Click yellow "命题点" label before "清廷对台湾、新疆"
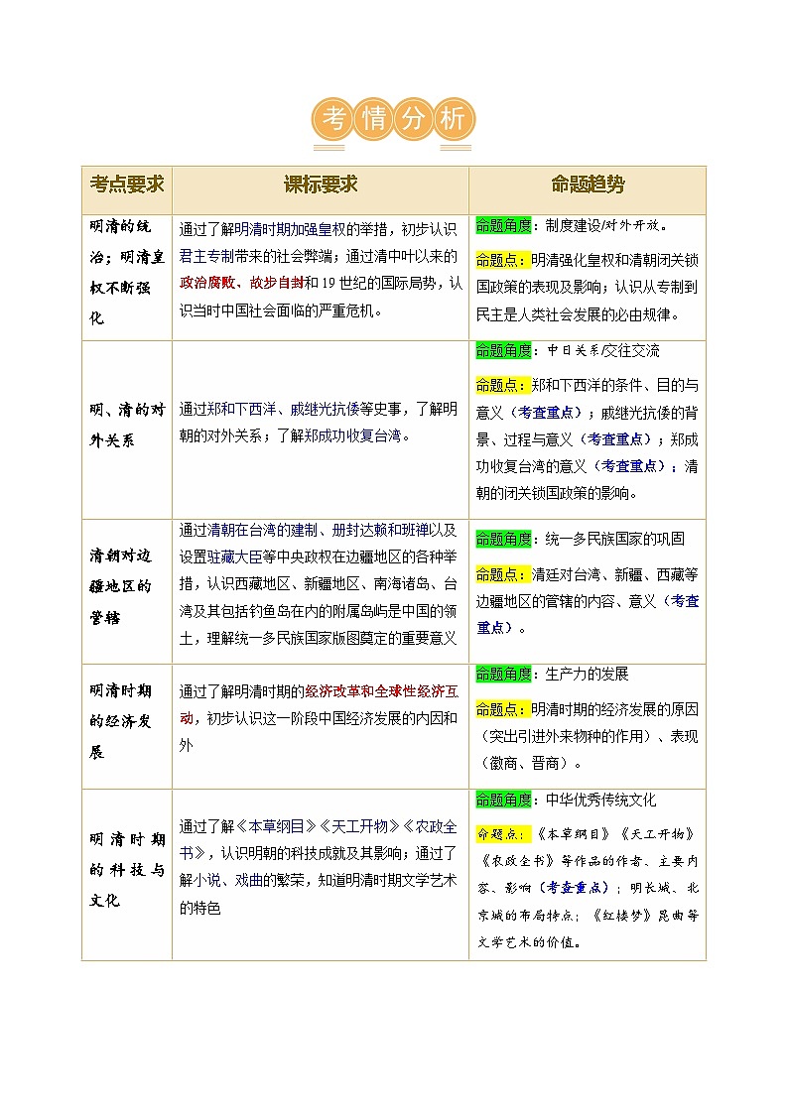This screenshot has width=788, height=1114. 499,574
